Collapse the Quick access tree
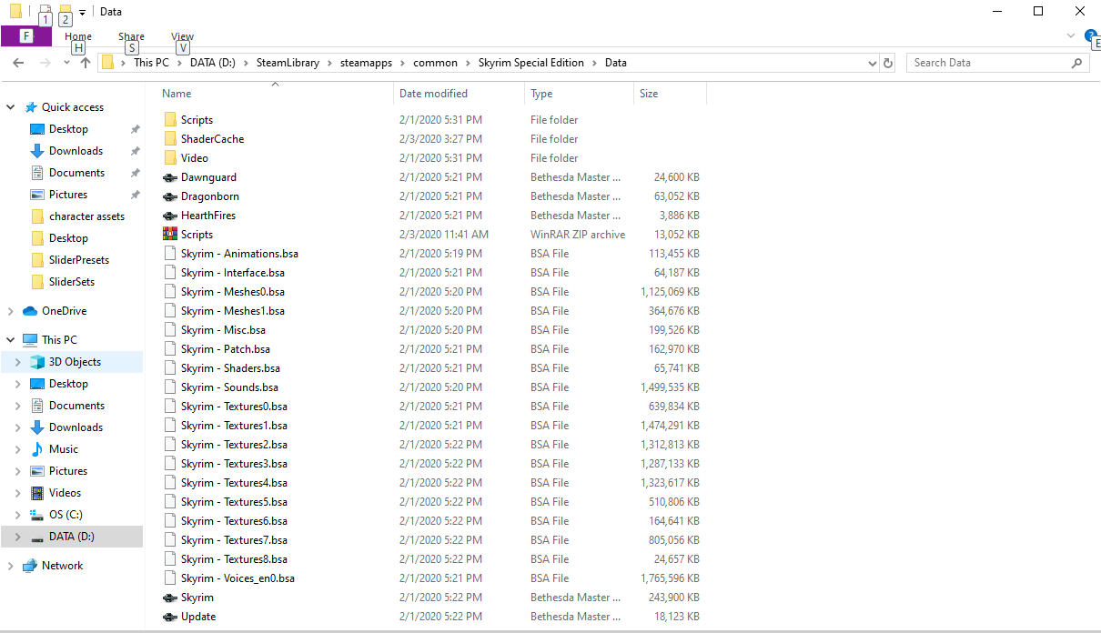The height and width of the screenshot is (633, 1101). [x=11, y=107]
